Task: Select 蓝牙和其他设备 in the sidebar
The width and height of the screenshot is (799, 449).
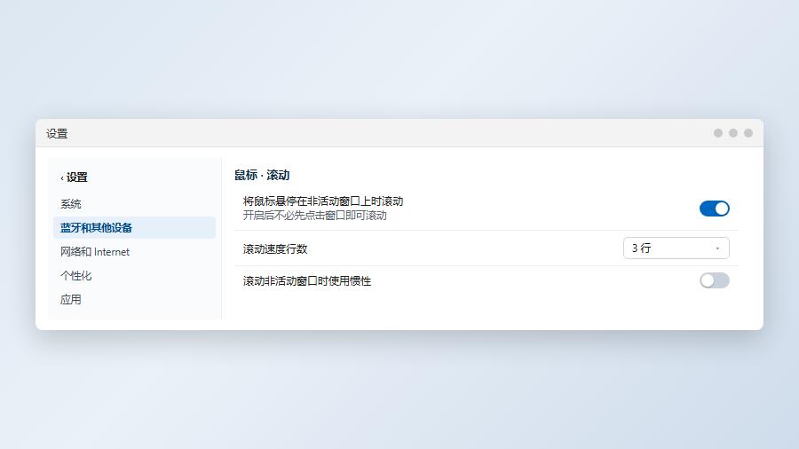Action: [x=135, y=227]
